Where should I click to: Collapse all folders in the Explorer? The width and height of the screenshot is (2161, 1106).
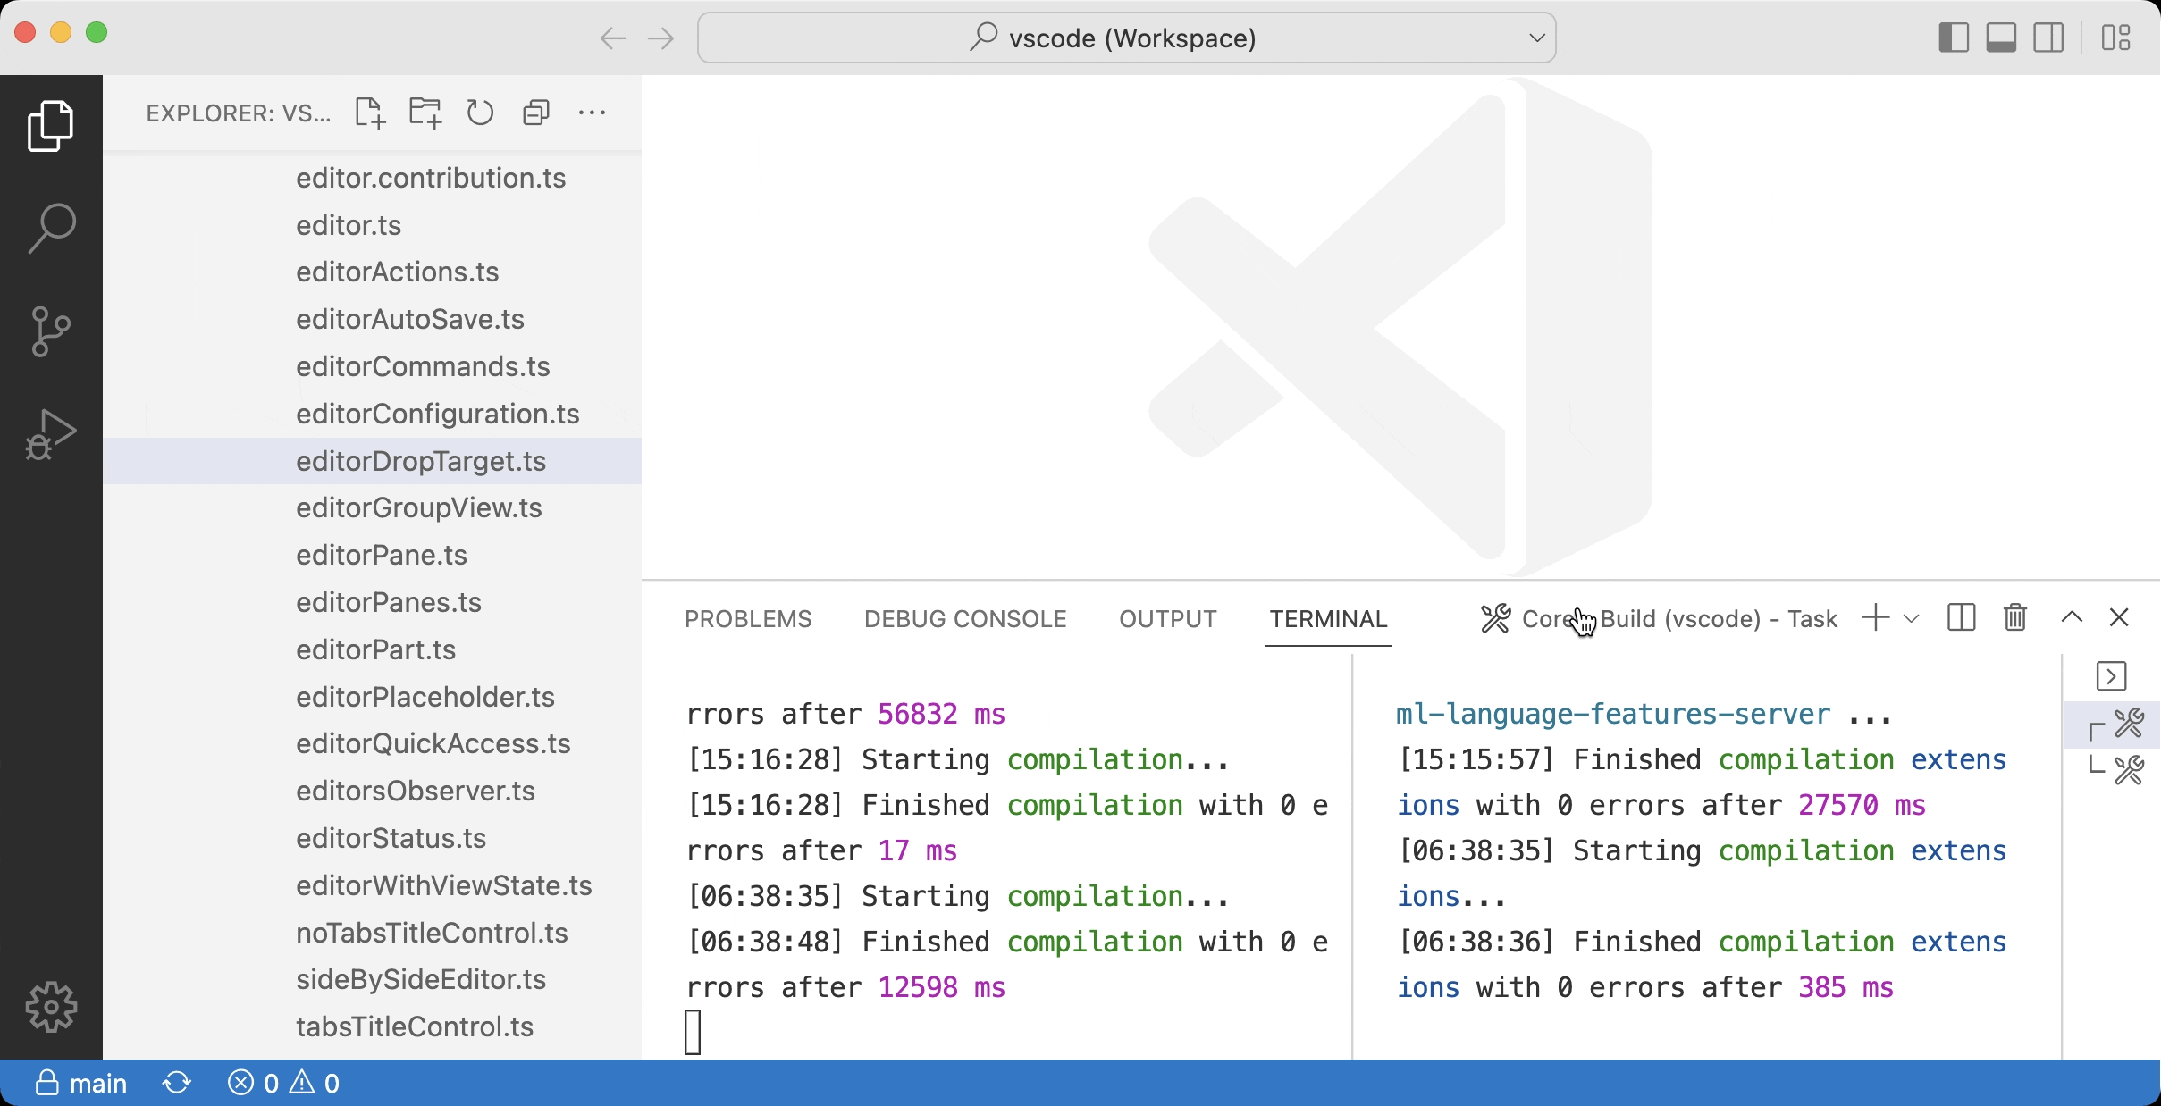pos(535,113)
